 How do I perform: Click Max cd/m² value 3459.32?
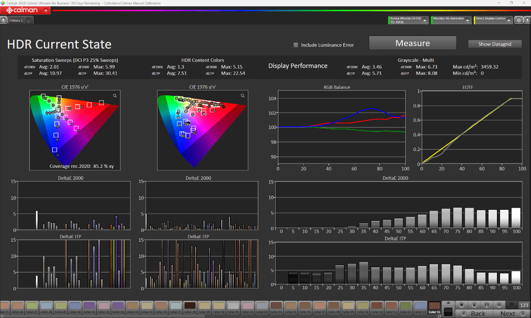[x=489, y=67]
